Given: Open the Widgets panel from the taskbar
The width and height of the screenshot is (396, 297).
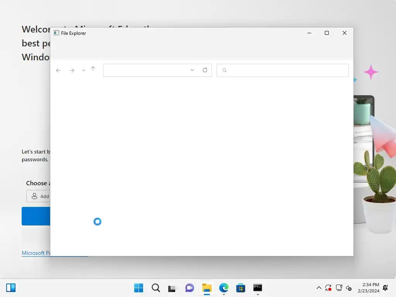Looking at the screenshot, I should [11, 288].
